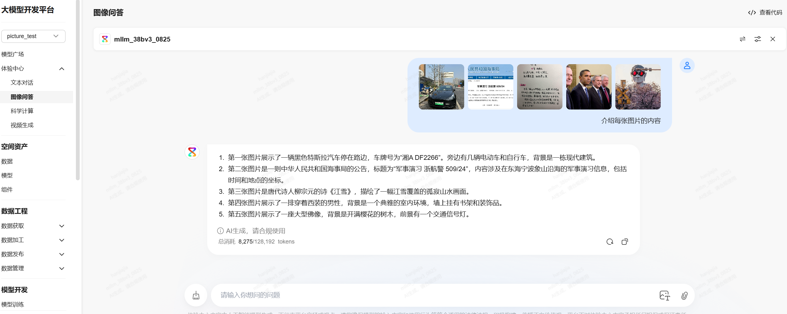Click the response line about 柳宗元《江雪》
The width and height of the screenshot is (787, 314).
click(x=350, y=192)
